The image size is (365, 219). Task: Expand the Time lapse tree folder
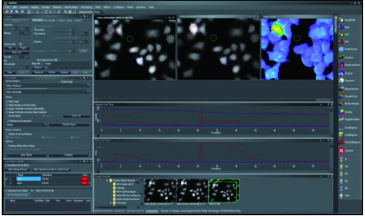pos(111,203)
